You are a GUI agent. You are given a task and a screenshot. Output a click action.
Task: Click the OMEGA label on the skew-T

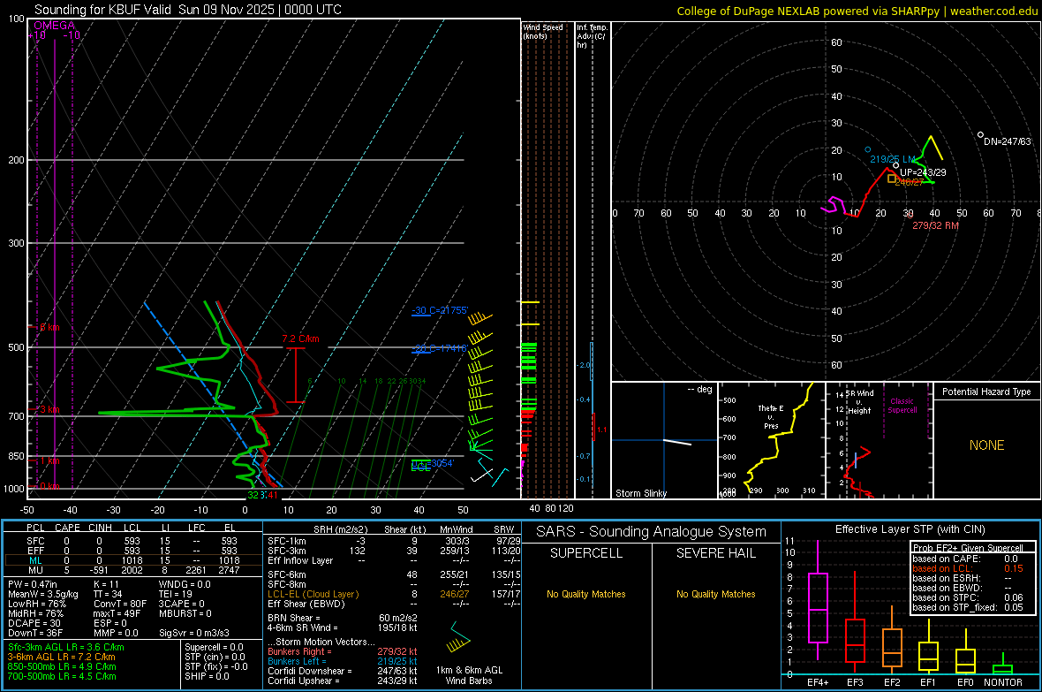(55, 26)
